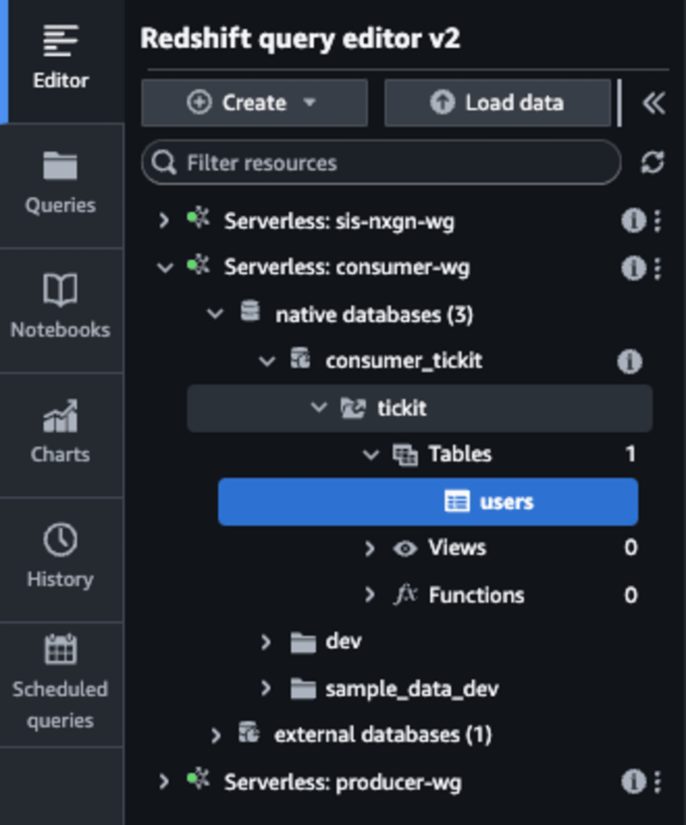Open more options for producer-wg
Viewport: 686px width, 825px height.
tap(658, 781)
